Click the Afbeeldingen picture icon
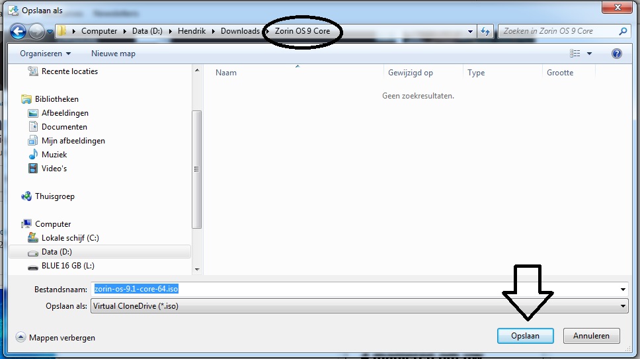640x359 pixels. point(33,113)
